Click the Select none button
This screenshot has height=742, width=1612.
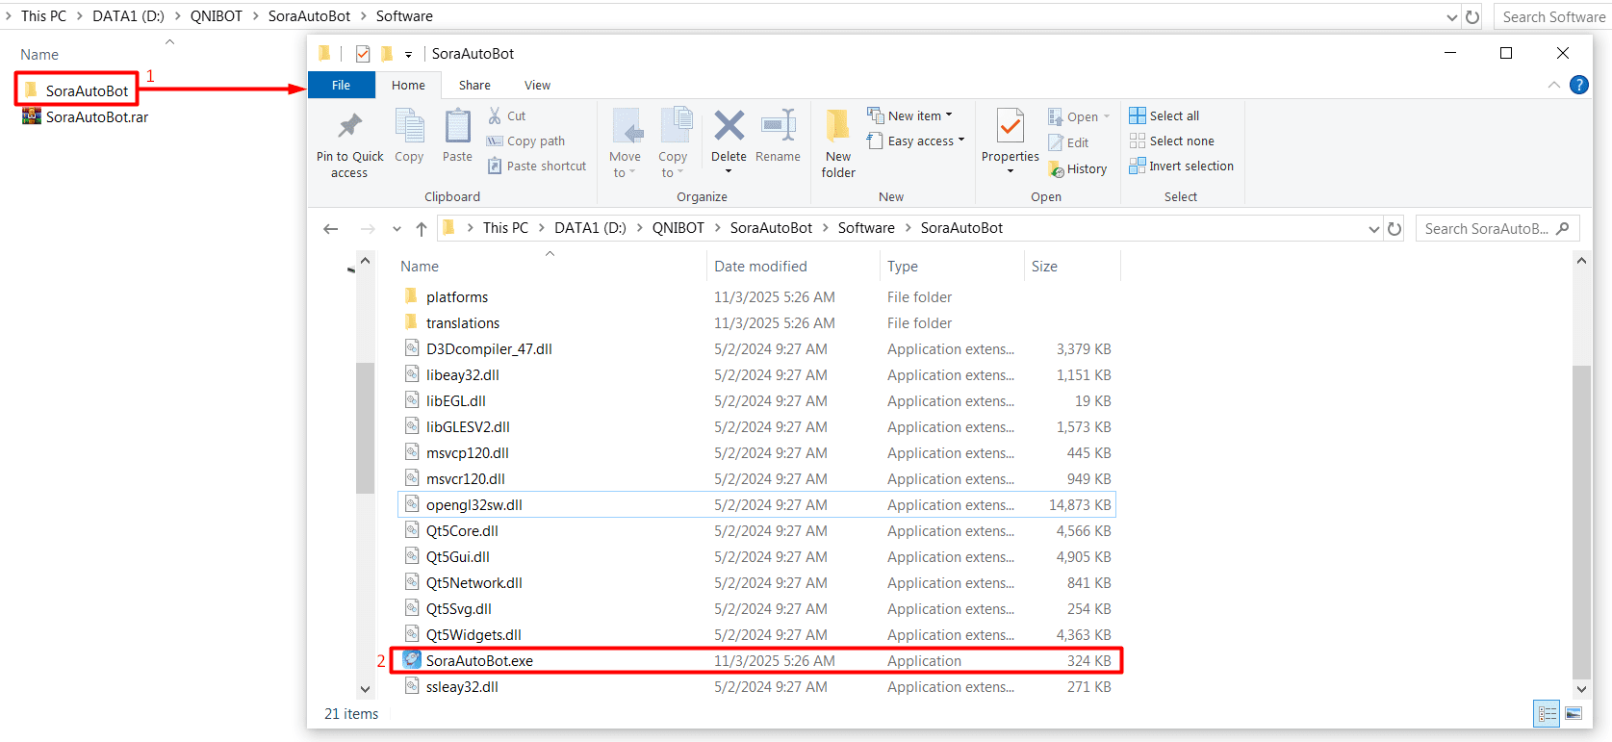point(1172,141)
